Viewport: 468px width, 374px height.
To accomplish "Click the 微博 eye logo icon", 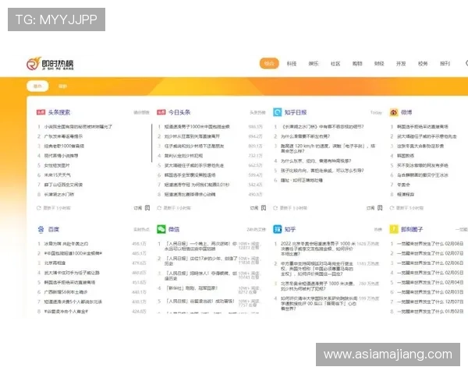I will [394, 112].
